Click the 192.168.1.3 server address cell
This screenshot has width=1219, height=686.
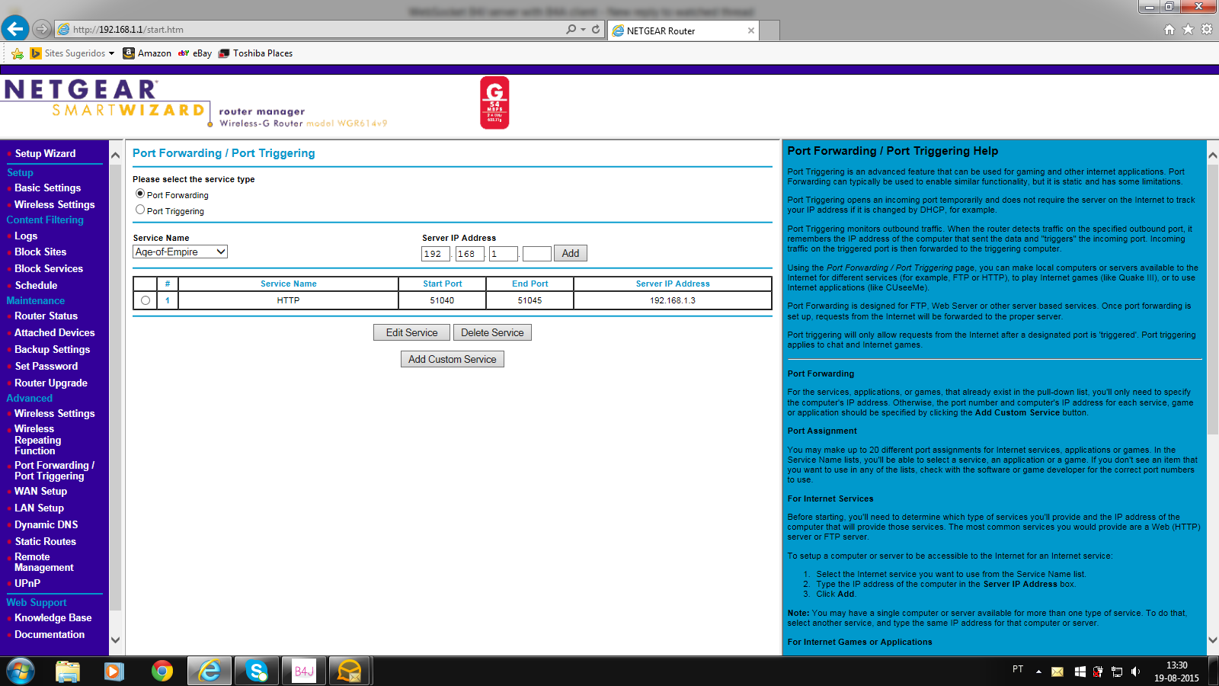(x=673, y=300)
